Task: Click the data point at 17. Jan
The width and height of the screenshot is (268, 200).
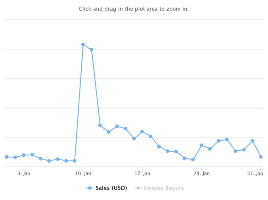Action: (x=142, y=132)
